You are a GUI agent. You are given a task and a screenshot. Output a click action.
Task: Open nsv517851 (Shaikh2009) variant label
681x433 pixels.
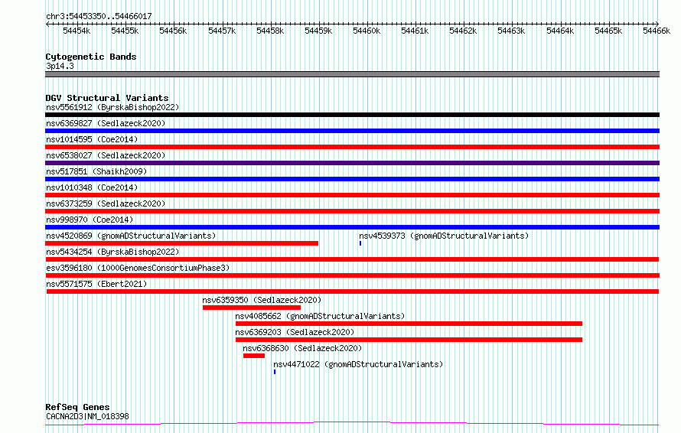pos(96,171)
